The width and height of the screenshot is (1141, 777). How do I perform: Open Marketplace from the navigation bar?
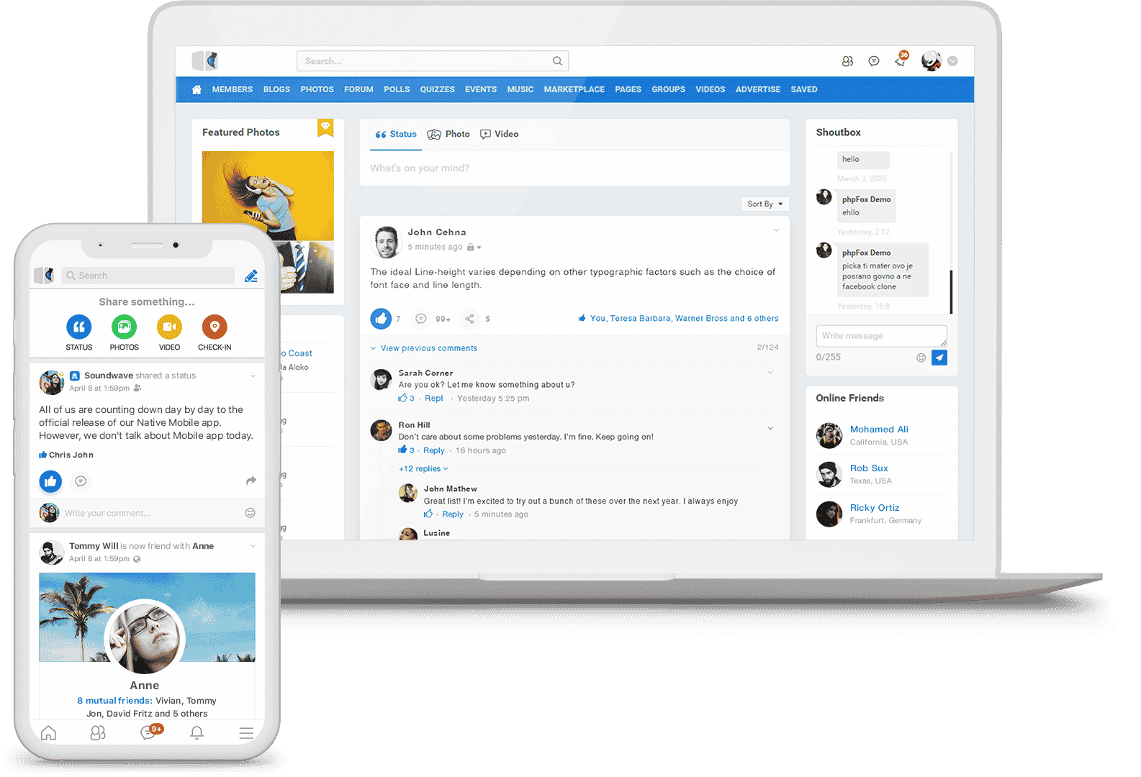click(x=574, y=90)
